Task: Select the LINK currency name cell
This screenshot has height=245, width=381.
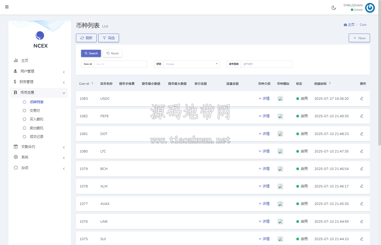Action: [104, 222]
